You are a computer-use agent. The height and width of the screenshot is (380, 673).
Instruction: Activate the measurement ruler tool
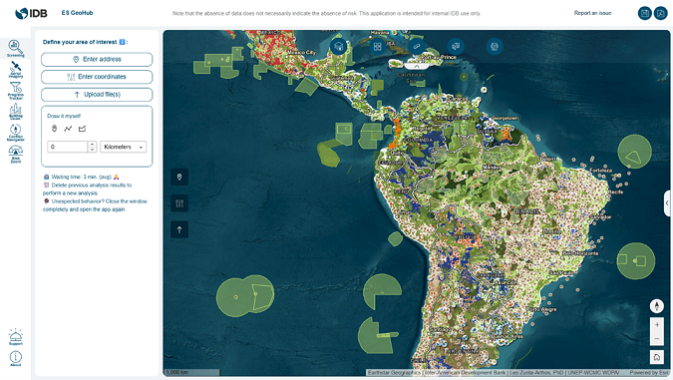417,46
